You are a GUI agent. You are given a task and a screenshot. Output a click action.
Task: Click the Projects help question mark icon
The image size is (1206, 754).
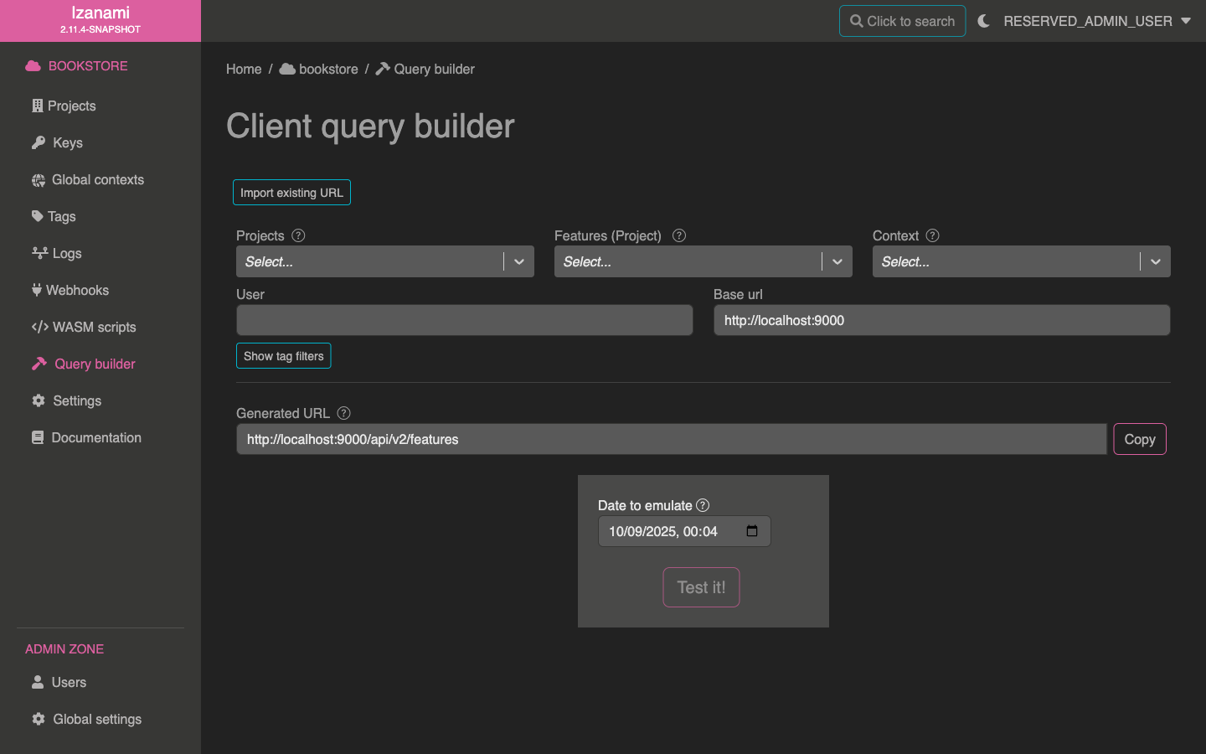[x=298, y=235]
